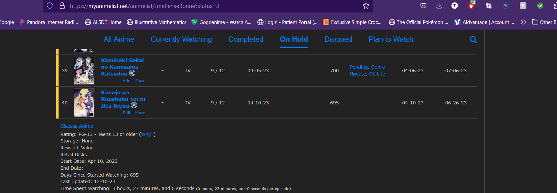Screen dimensions: 557x193
Task: Switch to the Plan to Watch tab
Action: pyautogui.click(x=391, y=39)
